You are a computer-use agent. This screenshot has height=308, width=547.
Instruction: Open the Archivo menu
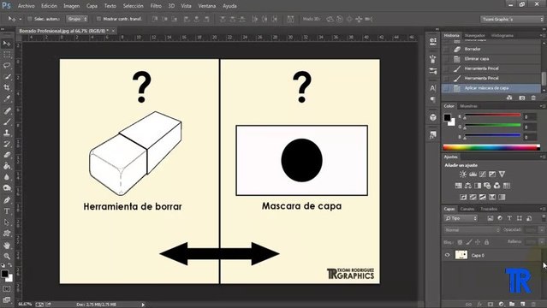(x=27, y=6)
